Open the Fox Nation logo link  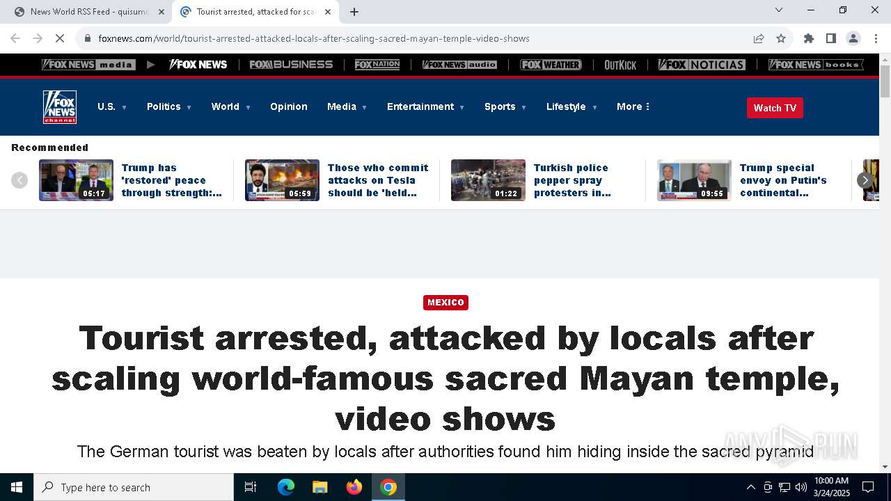[x=377, y=65]
